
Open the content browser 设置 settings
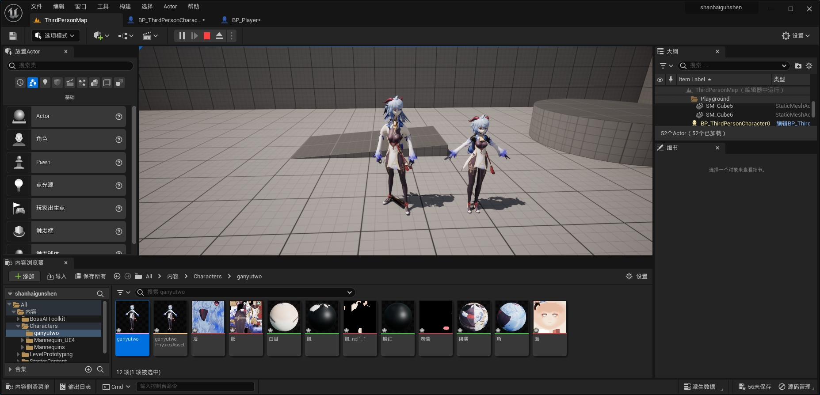(637, 277)
